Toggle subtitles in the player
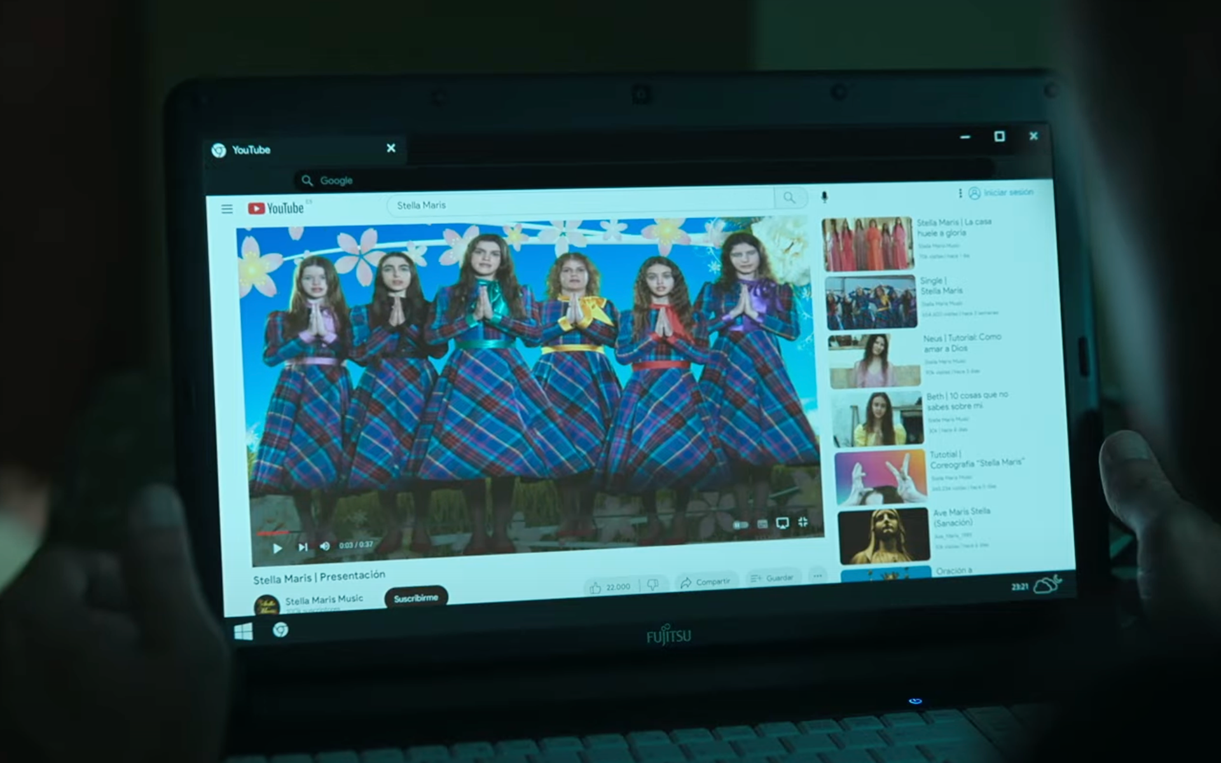 (x=762, y=524)
